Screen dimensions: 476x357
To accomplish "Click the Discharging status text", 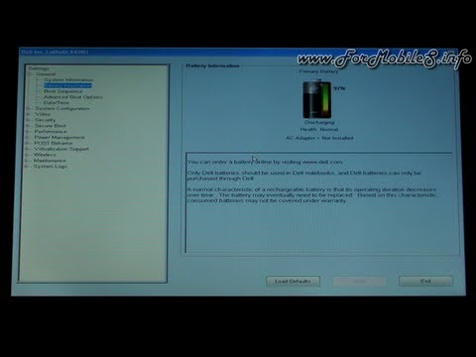I will [319, 122].
